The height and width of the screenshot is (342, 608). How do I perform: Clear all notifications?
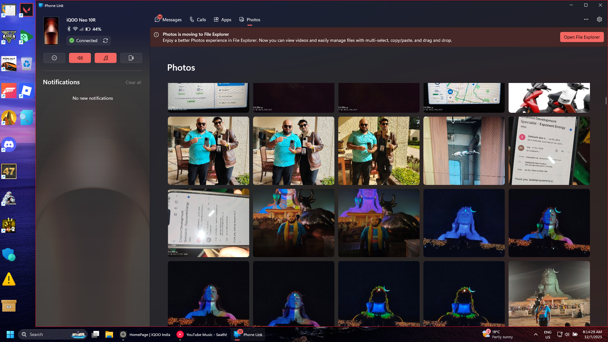pos(133,82)
